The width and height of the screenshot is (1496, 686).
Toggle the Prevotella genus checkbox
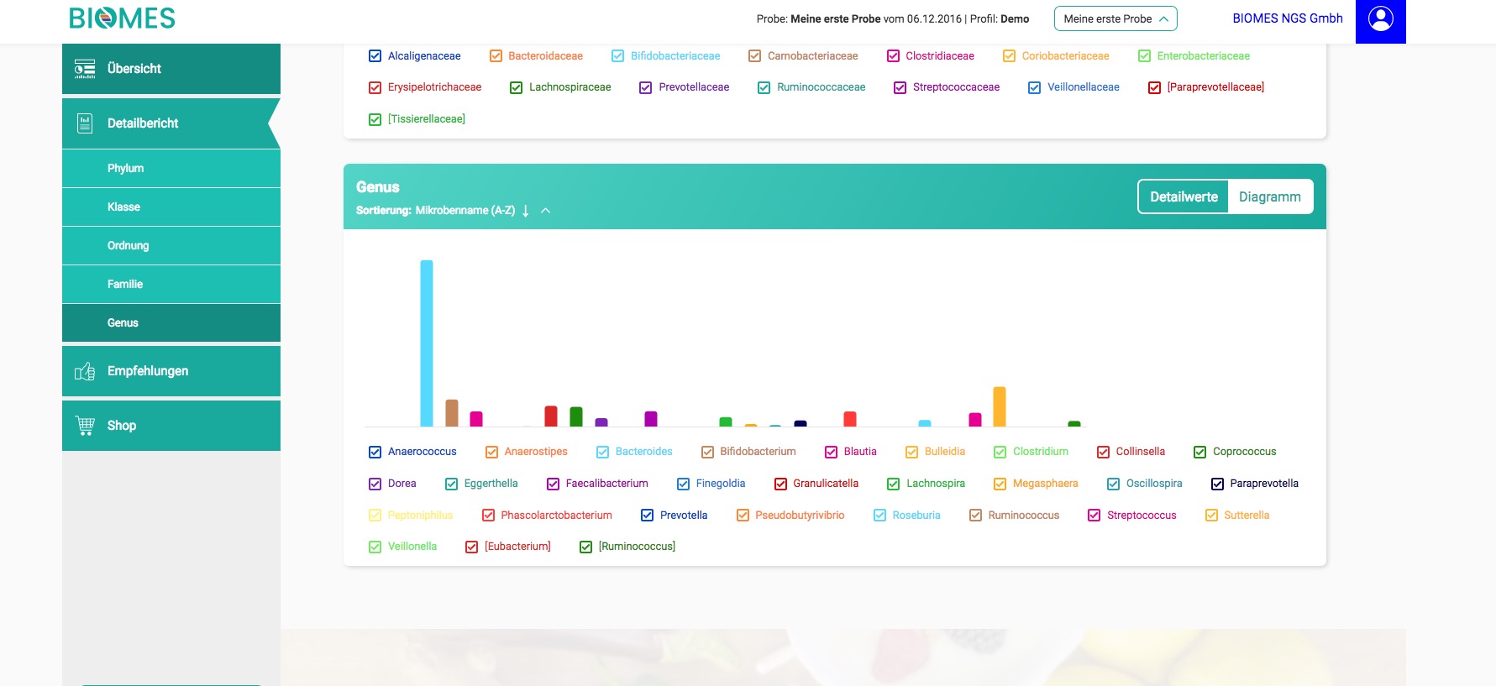point(647,516)
